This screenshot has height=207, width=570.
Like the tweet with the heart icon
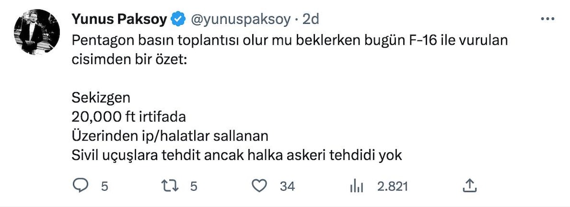[x=259, y=186]
